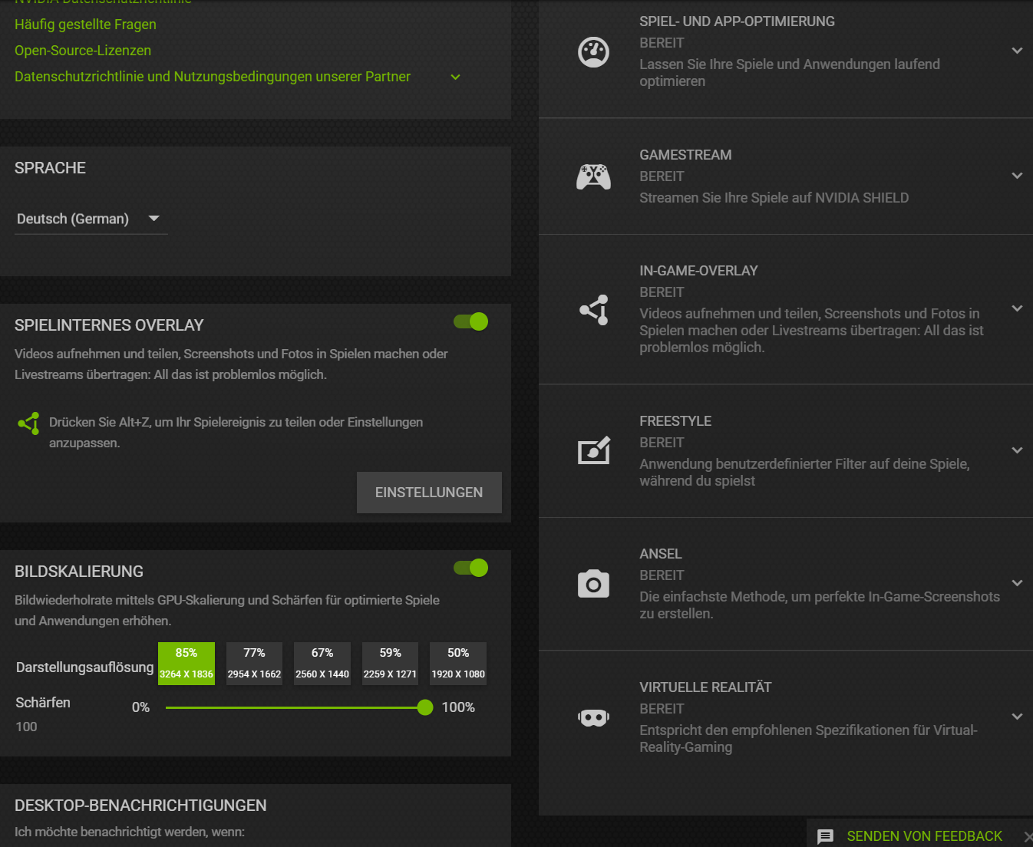The height and width of the screenshot is (847, 1033).
Task: Open overlay Einstellungen button
Action: click(x=429, y=493)
